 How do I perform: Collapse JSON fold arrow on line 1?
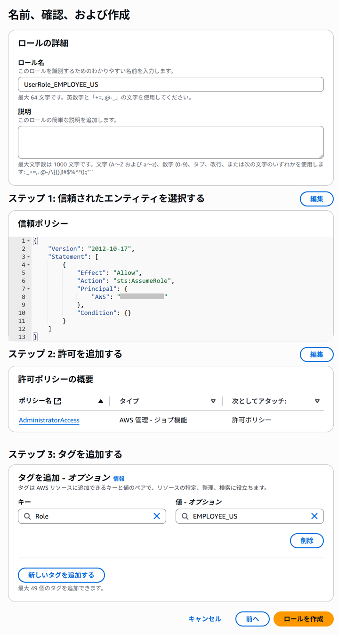pyautogui.click(x=28, y=241)
